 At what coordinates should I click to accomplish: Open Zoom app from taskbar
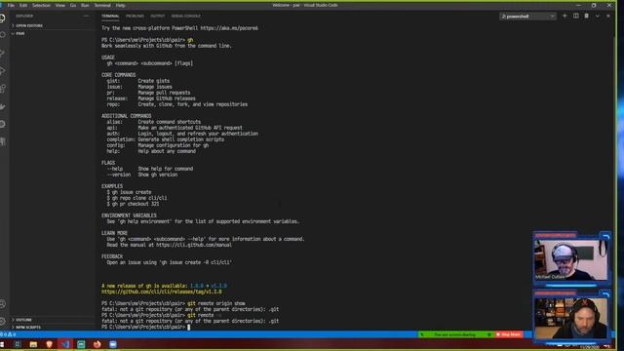113,344
